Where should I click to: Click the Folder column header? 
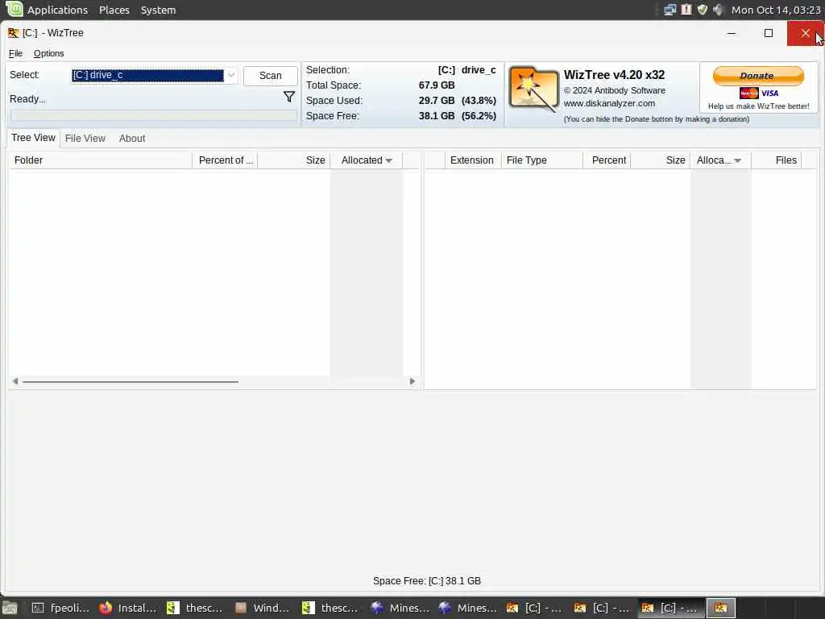pyautogui.click(x=100, y=160)
